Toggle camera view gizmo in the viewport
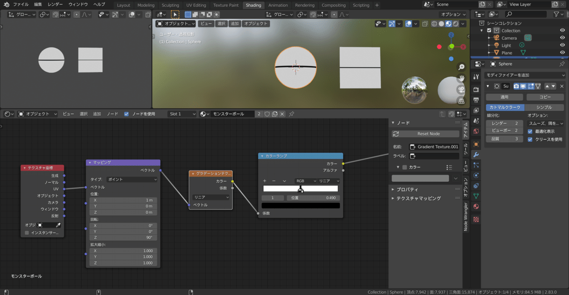The width and height of the screenshot is (569, 295). pyautogui.click(x=461, y=89)
